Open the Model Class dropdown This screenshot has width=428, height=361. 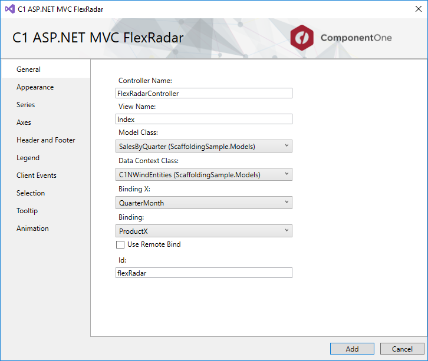(x=204, y=146)
